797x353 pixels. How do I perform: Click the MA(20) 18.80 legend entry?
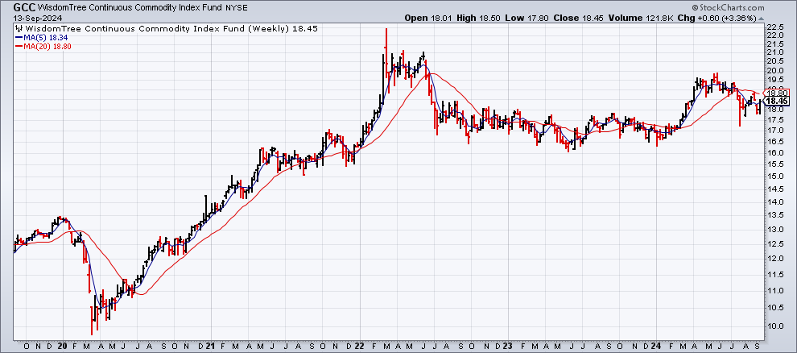click(42, 46)
